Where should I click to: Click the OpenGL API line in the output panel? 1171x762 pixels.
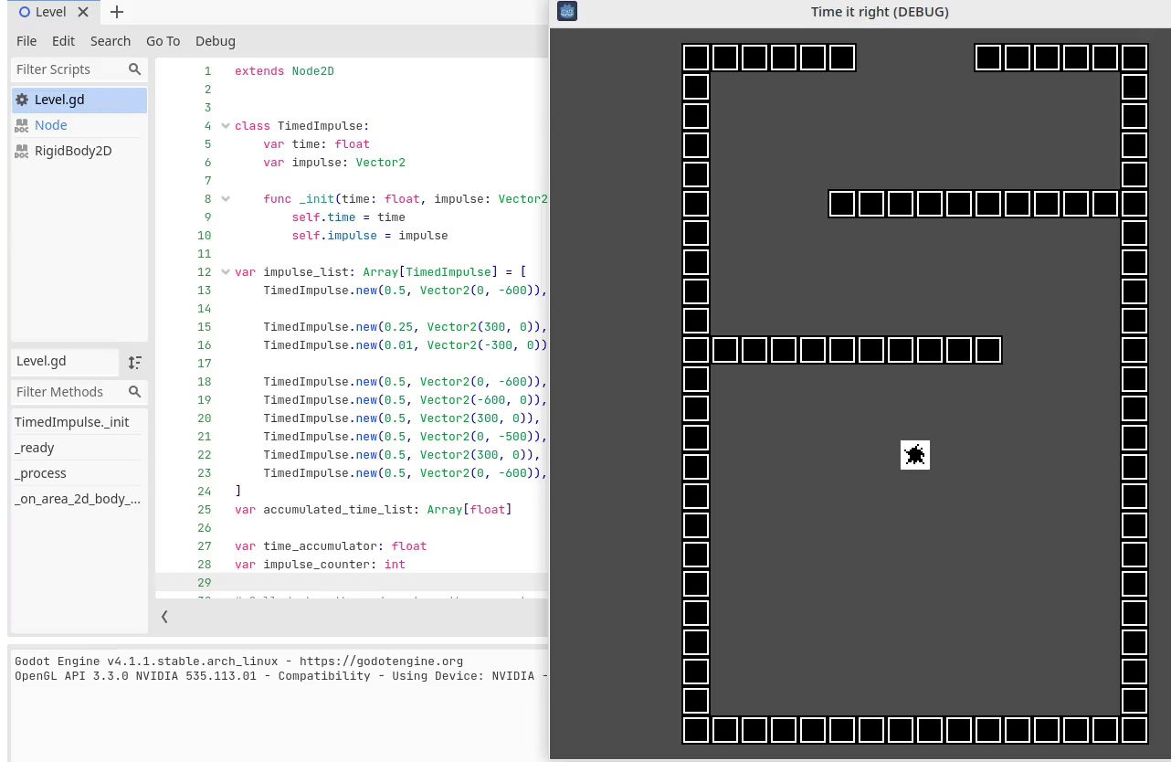(281, 676)
